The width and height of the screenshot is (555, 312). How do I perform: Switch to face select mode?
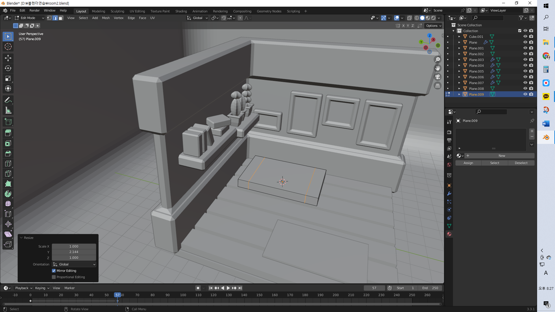(x=61, y=18)
